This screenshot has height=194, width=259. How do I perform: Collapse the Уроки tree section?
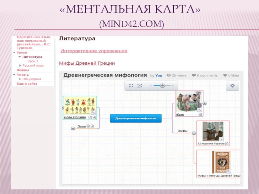click(14, 52)
